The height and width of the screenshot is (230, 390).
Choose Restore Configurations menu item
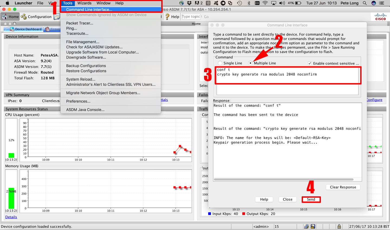click(111, 71)
